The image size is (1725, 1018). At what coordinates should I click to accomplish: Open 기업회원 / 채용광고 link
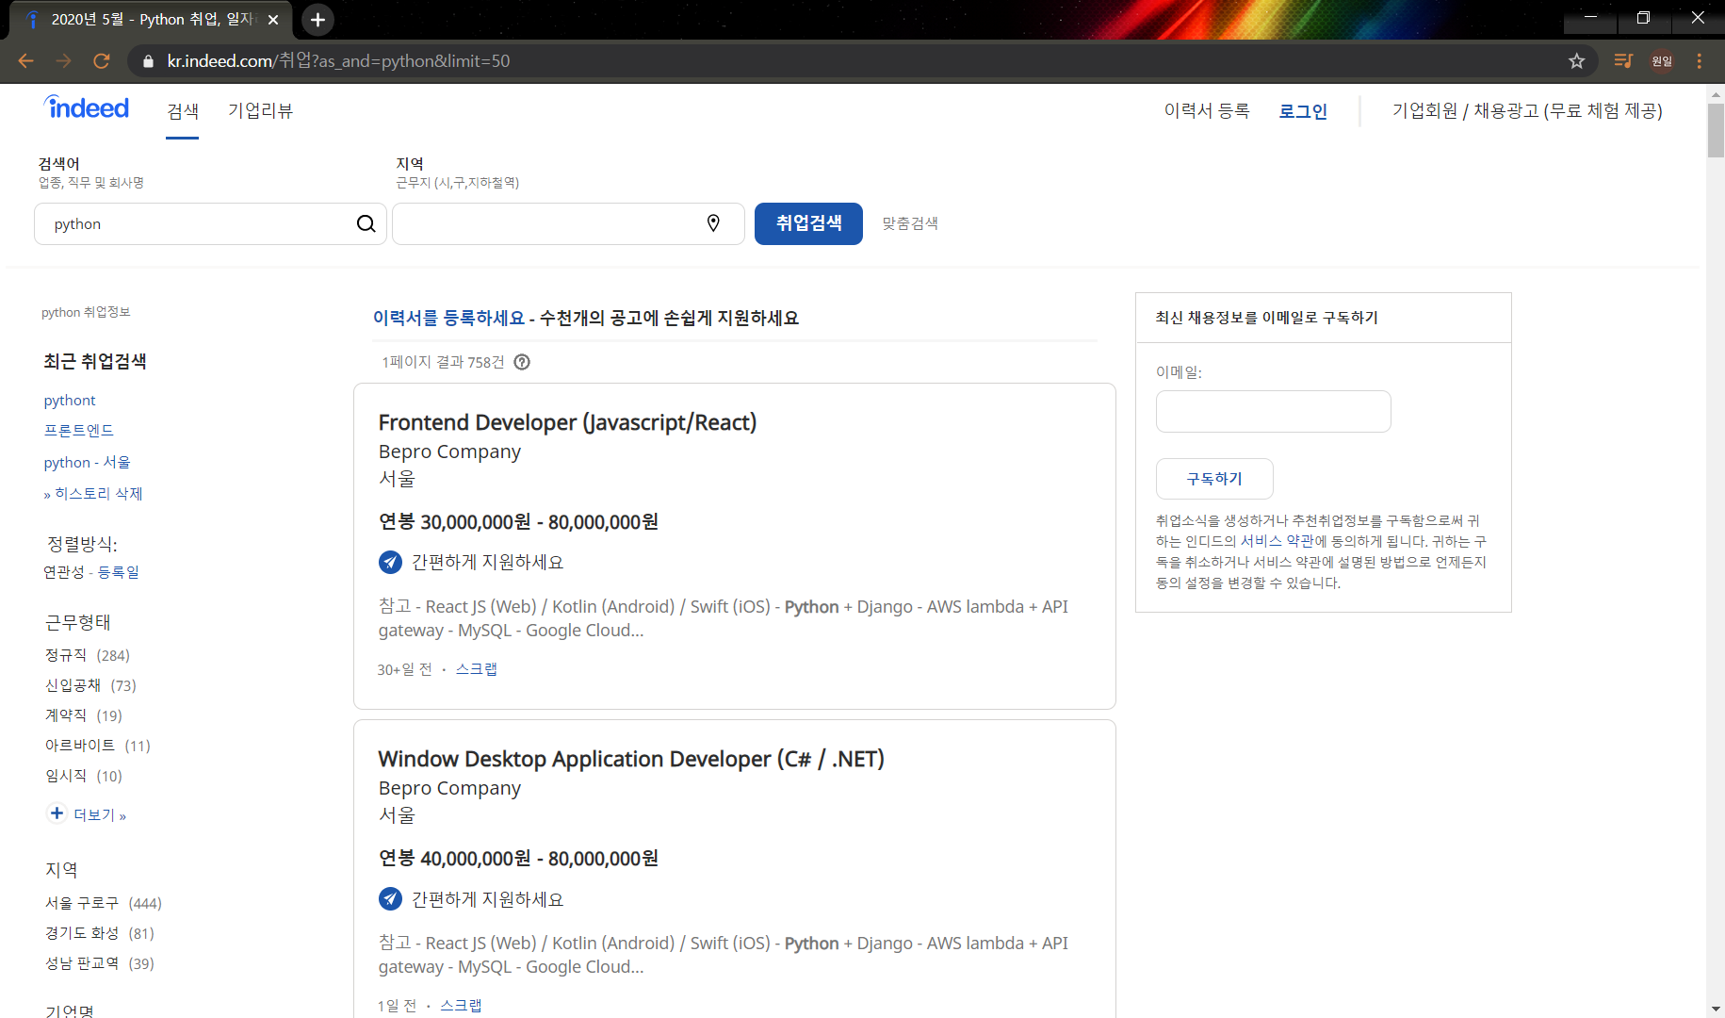point(1527,111)
